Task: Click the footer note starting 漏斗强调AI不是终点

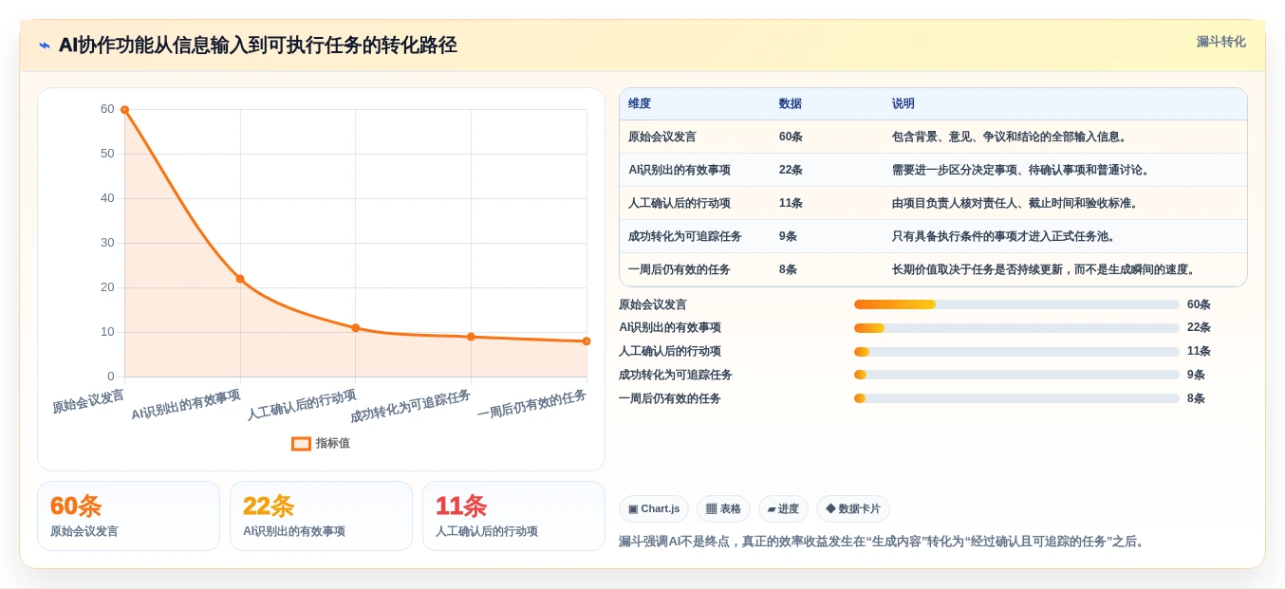Action: (x=884, y=542)
